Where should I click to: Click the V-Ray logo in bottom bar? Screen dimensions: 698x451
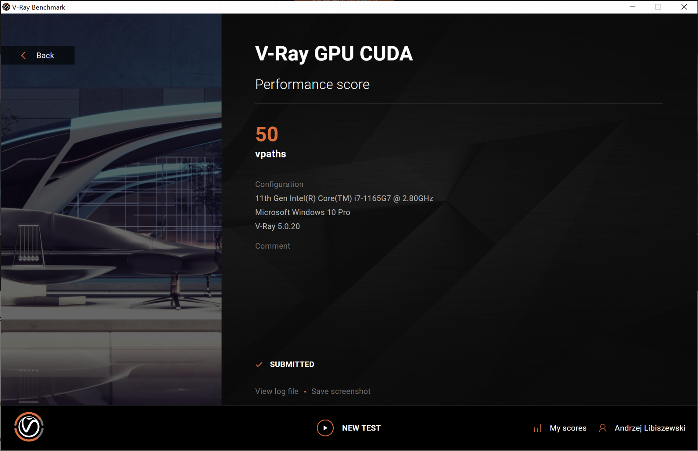point(29,427)
